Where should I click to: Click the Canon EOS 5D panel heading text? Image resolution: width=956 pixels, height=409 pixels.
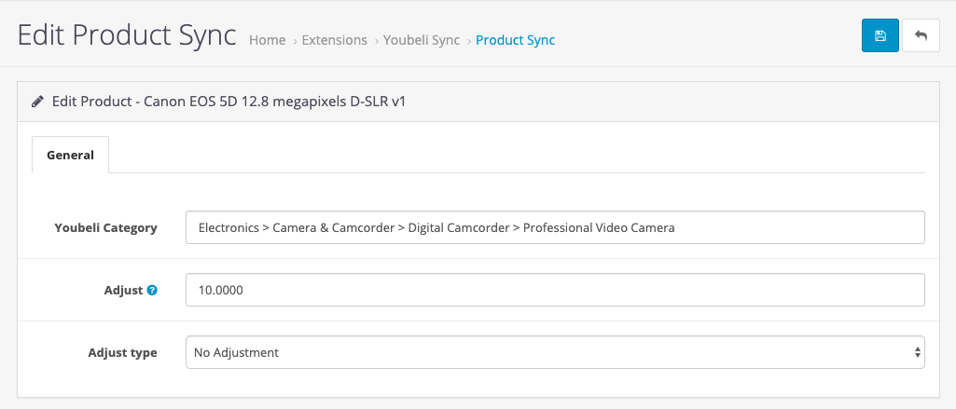[229, 101]
